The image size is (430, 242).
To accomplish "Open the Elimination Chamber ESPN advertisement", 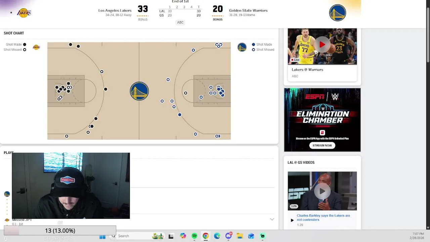I will (322, 120).
